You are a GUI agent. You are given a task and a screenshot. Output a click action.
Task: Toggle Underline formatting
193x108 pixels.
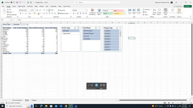[x=25, y=13]
